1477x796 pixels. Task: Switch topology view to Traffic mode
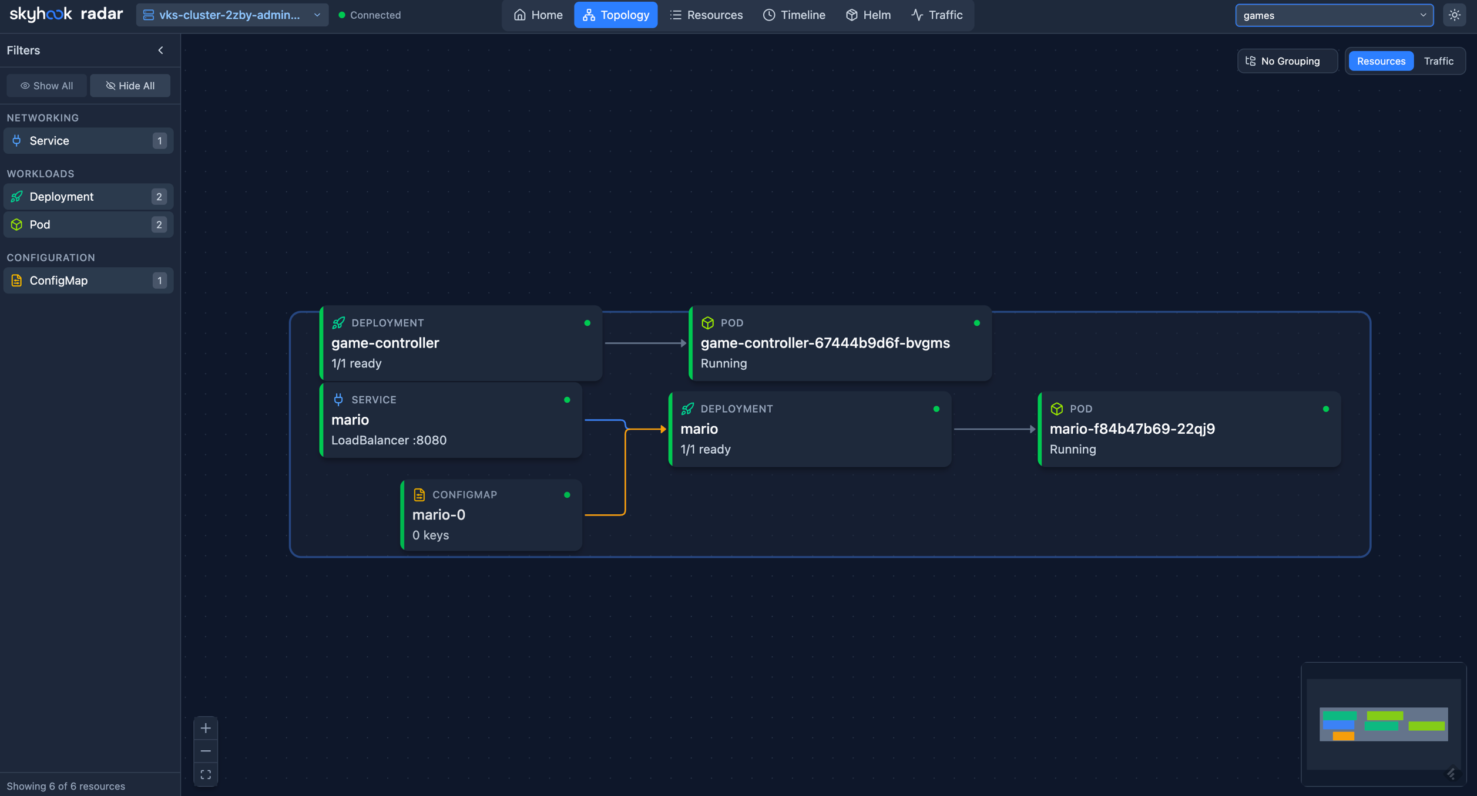1439,61
